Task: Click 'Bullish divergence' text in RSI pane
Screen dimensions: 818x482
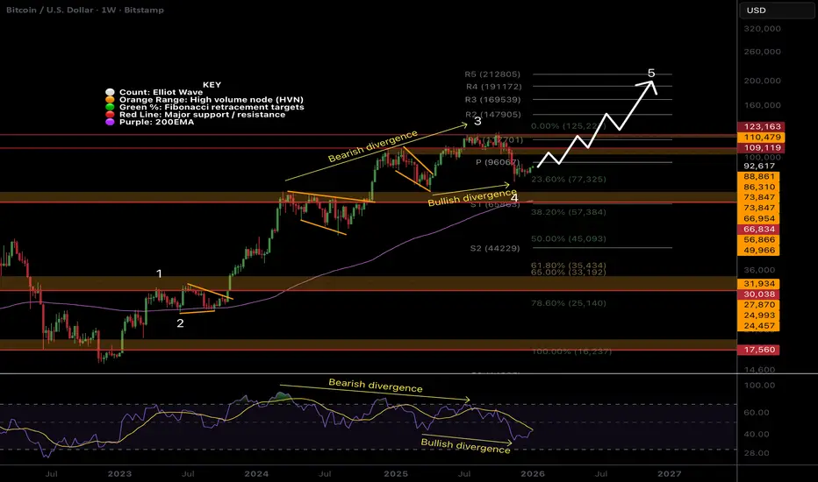Action: (465, 445)
